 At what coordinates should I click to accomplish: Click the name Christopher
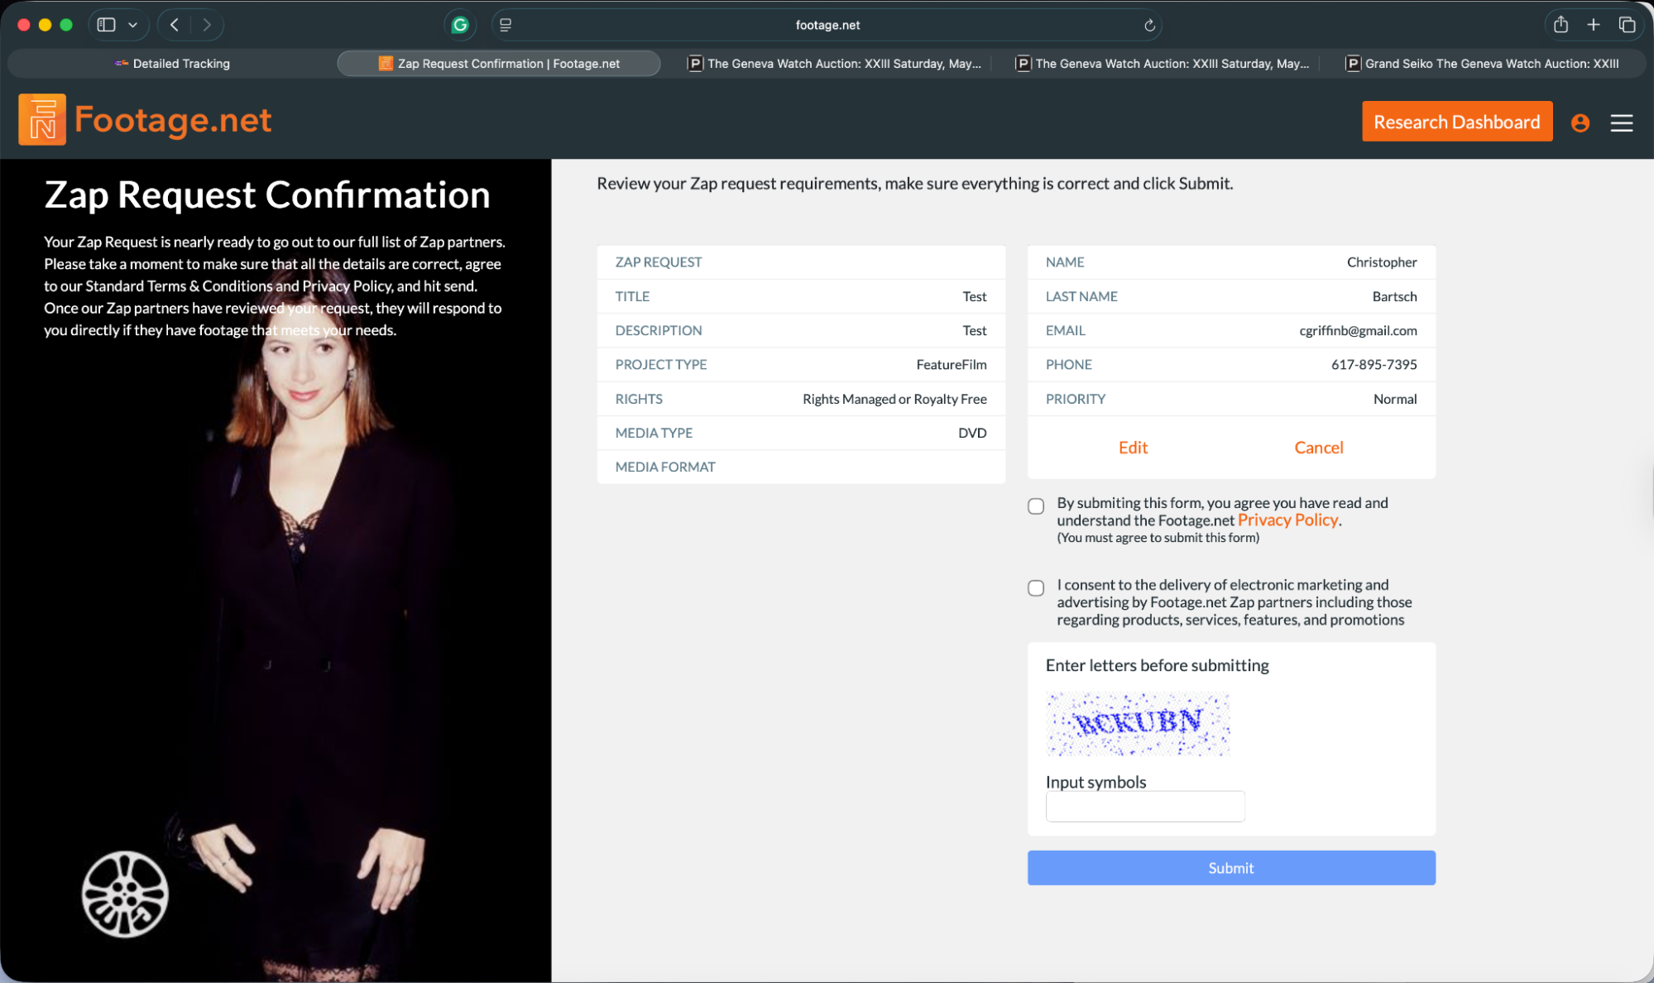(1381, 262)
